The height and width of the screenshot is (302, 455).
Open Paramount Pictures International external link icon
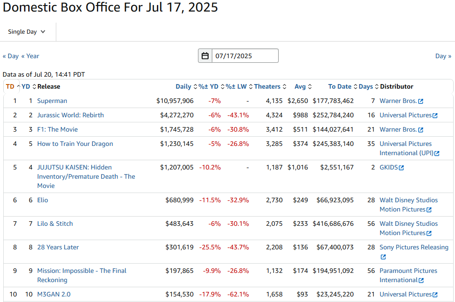coord(421,280)
